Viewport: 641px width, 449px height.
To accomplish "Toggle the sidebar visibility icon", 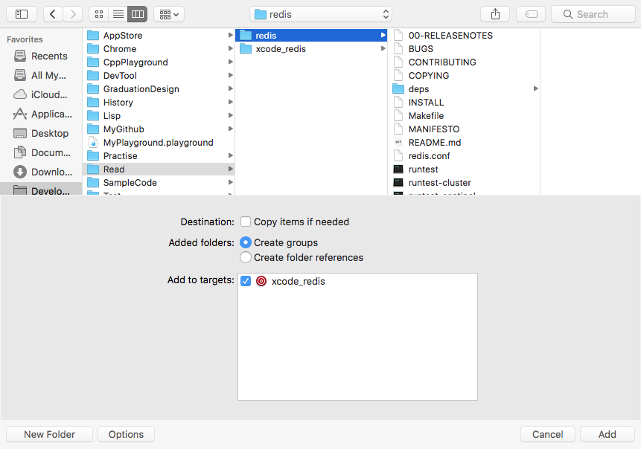I will click(x=22, y=13).
